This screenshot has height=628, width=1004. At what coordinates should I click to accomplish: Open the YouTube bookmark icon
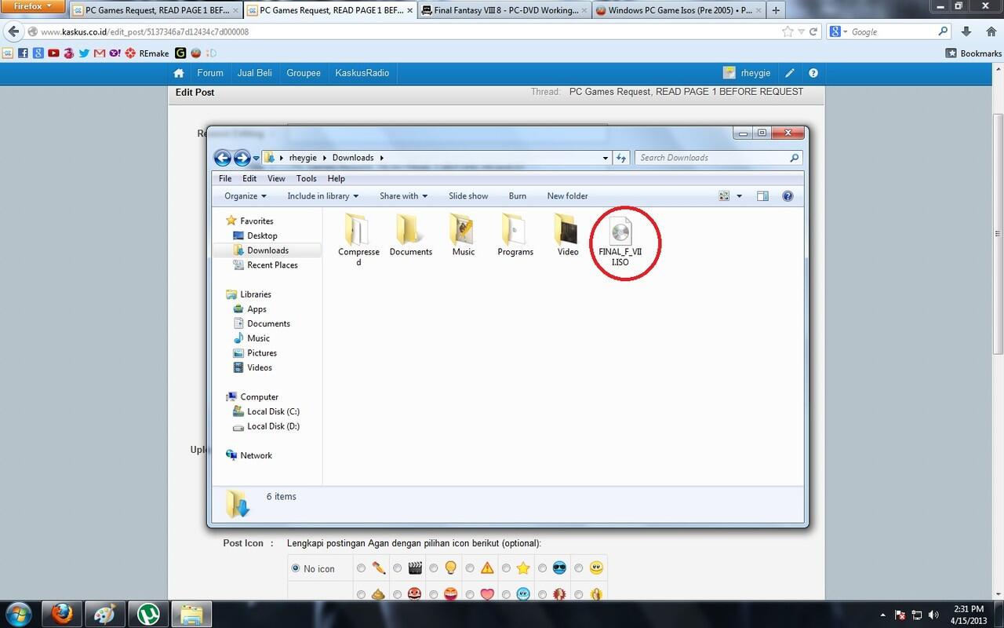point(53,53)
